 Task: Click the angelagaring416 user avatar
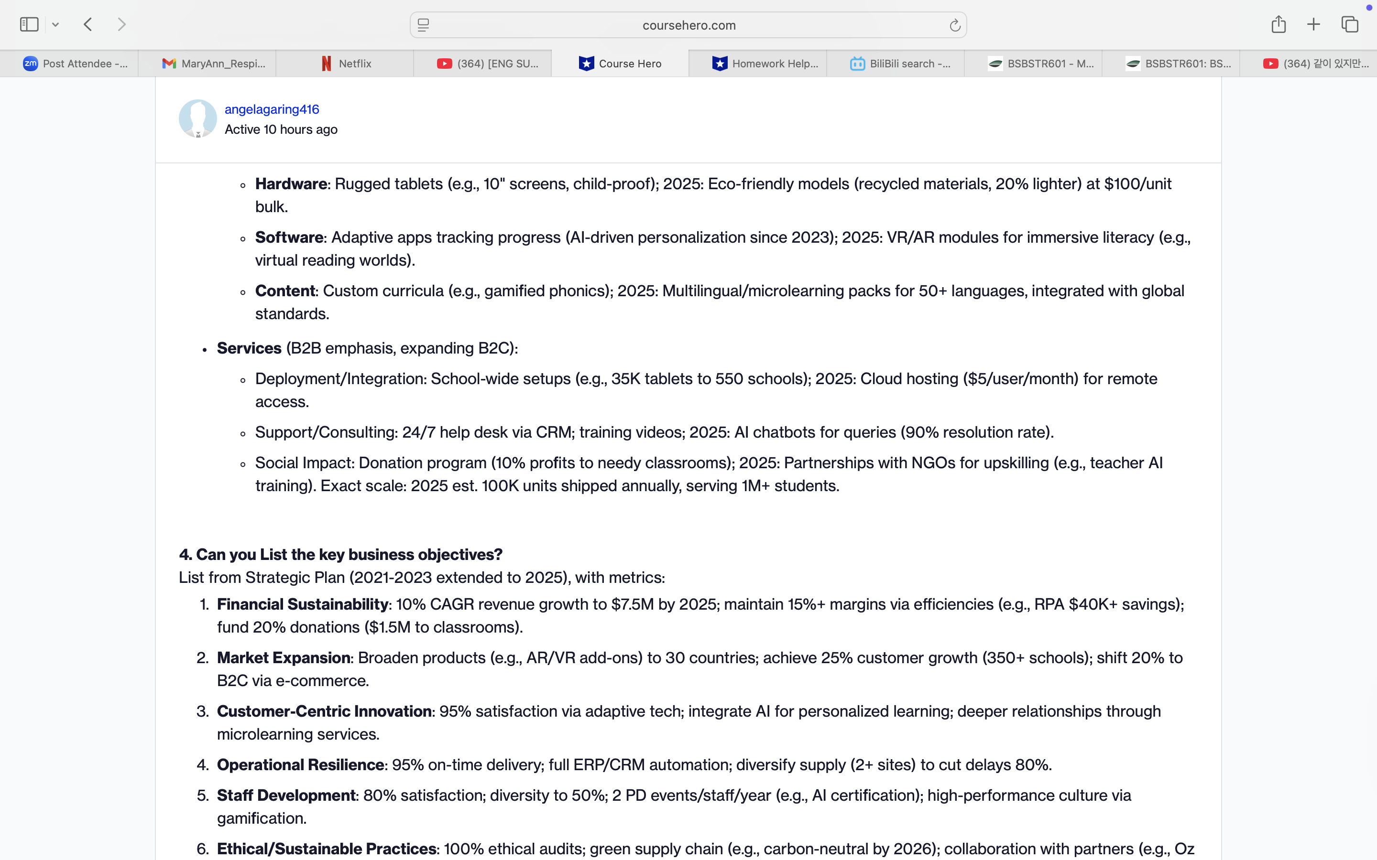(197, 118)
